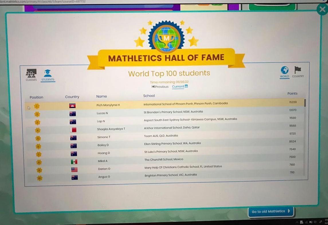Click Australian flag beside Hoang D
The height and width of the screenshot is (225, 328).
(74, 154)
